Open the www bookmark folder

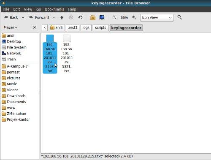[x=9, y=108]
